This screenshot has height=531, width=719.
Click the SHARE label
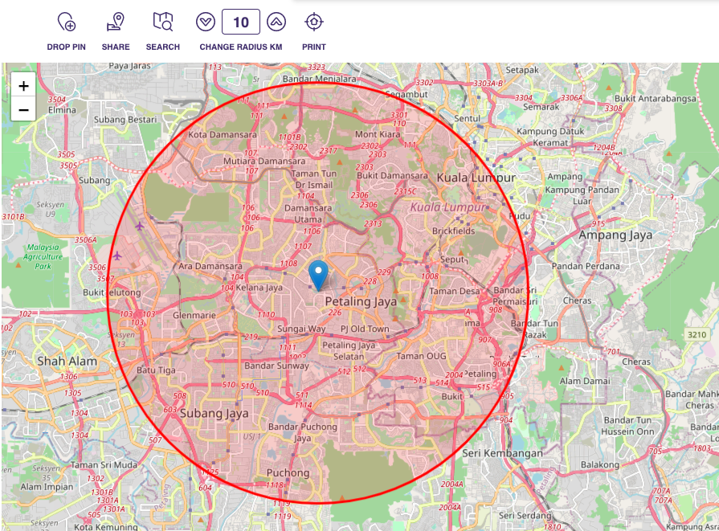(116, 47)
